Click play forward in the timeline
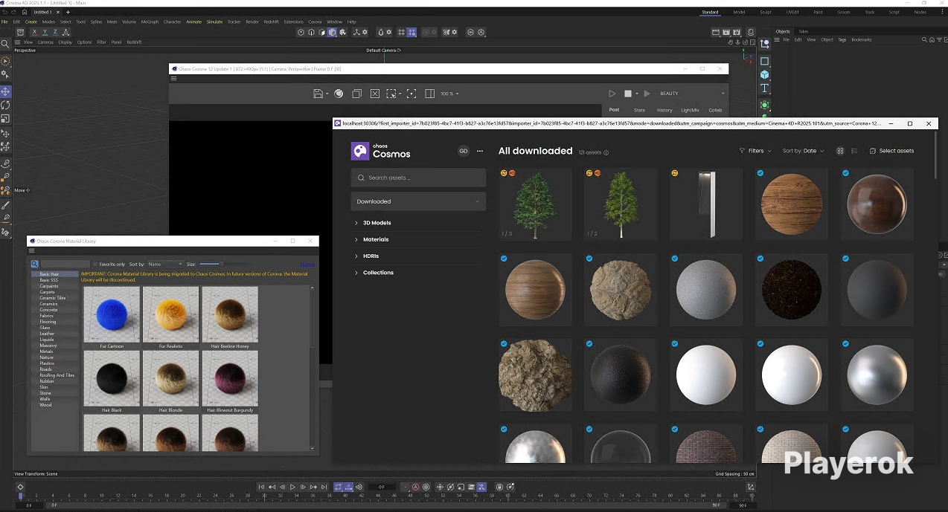Screen dimensions: 948x512 point(292,487)
